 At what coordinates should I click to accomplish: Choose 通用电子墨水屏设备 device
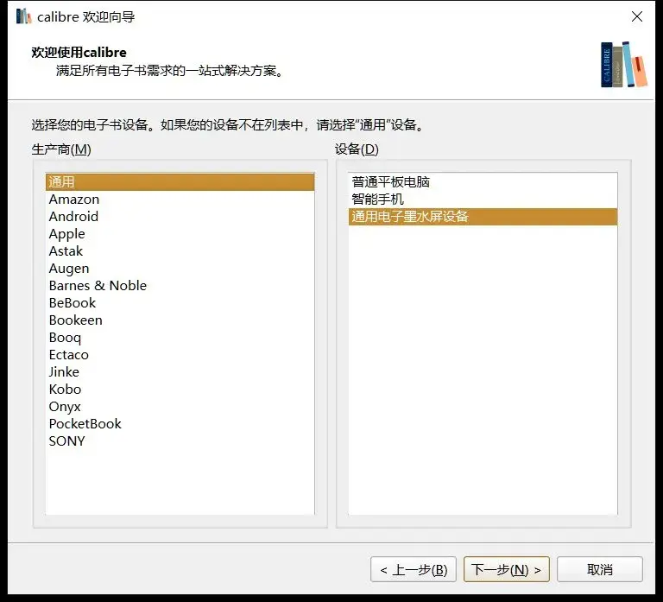pyautogui.click(x=483, y=217)
